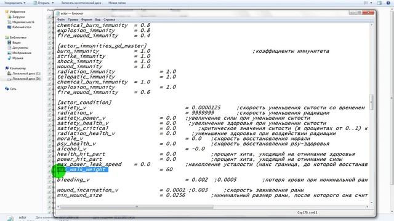Click the Видео library icon
This screenshot has width=394, height=221.
click(x=9, y=42)
